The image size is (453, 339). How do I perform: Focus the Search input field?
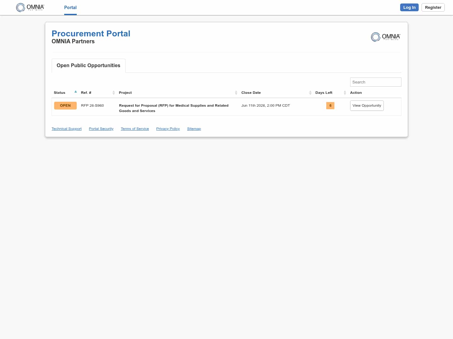coord(376,82)
